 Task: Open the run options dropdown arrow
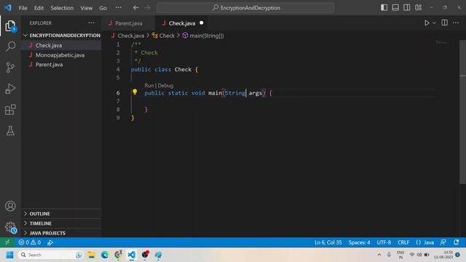(x=434, y=23)
